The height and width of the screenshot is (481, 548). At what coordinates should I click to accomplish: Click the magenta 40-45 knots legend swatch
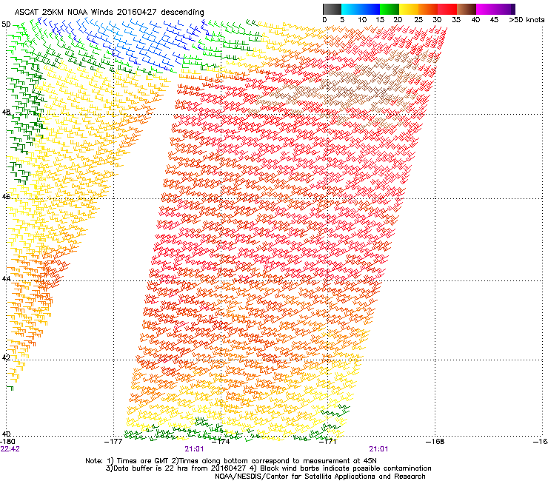(486, 9)
